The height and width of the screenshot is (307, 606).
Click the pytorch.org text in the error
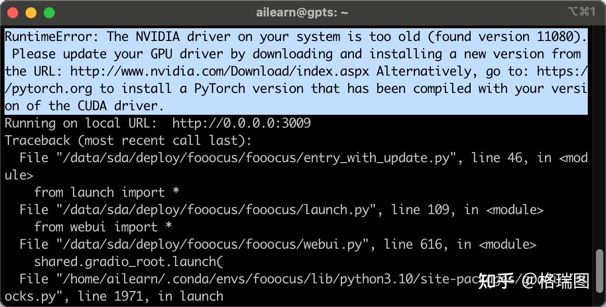pyautogui.click(x=48, y=88)
